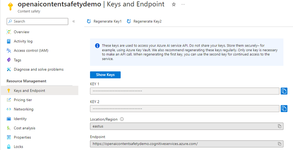293x150 pixels.
Task: Copy the eastus location value
Action: coord(280,126)
